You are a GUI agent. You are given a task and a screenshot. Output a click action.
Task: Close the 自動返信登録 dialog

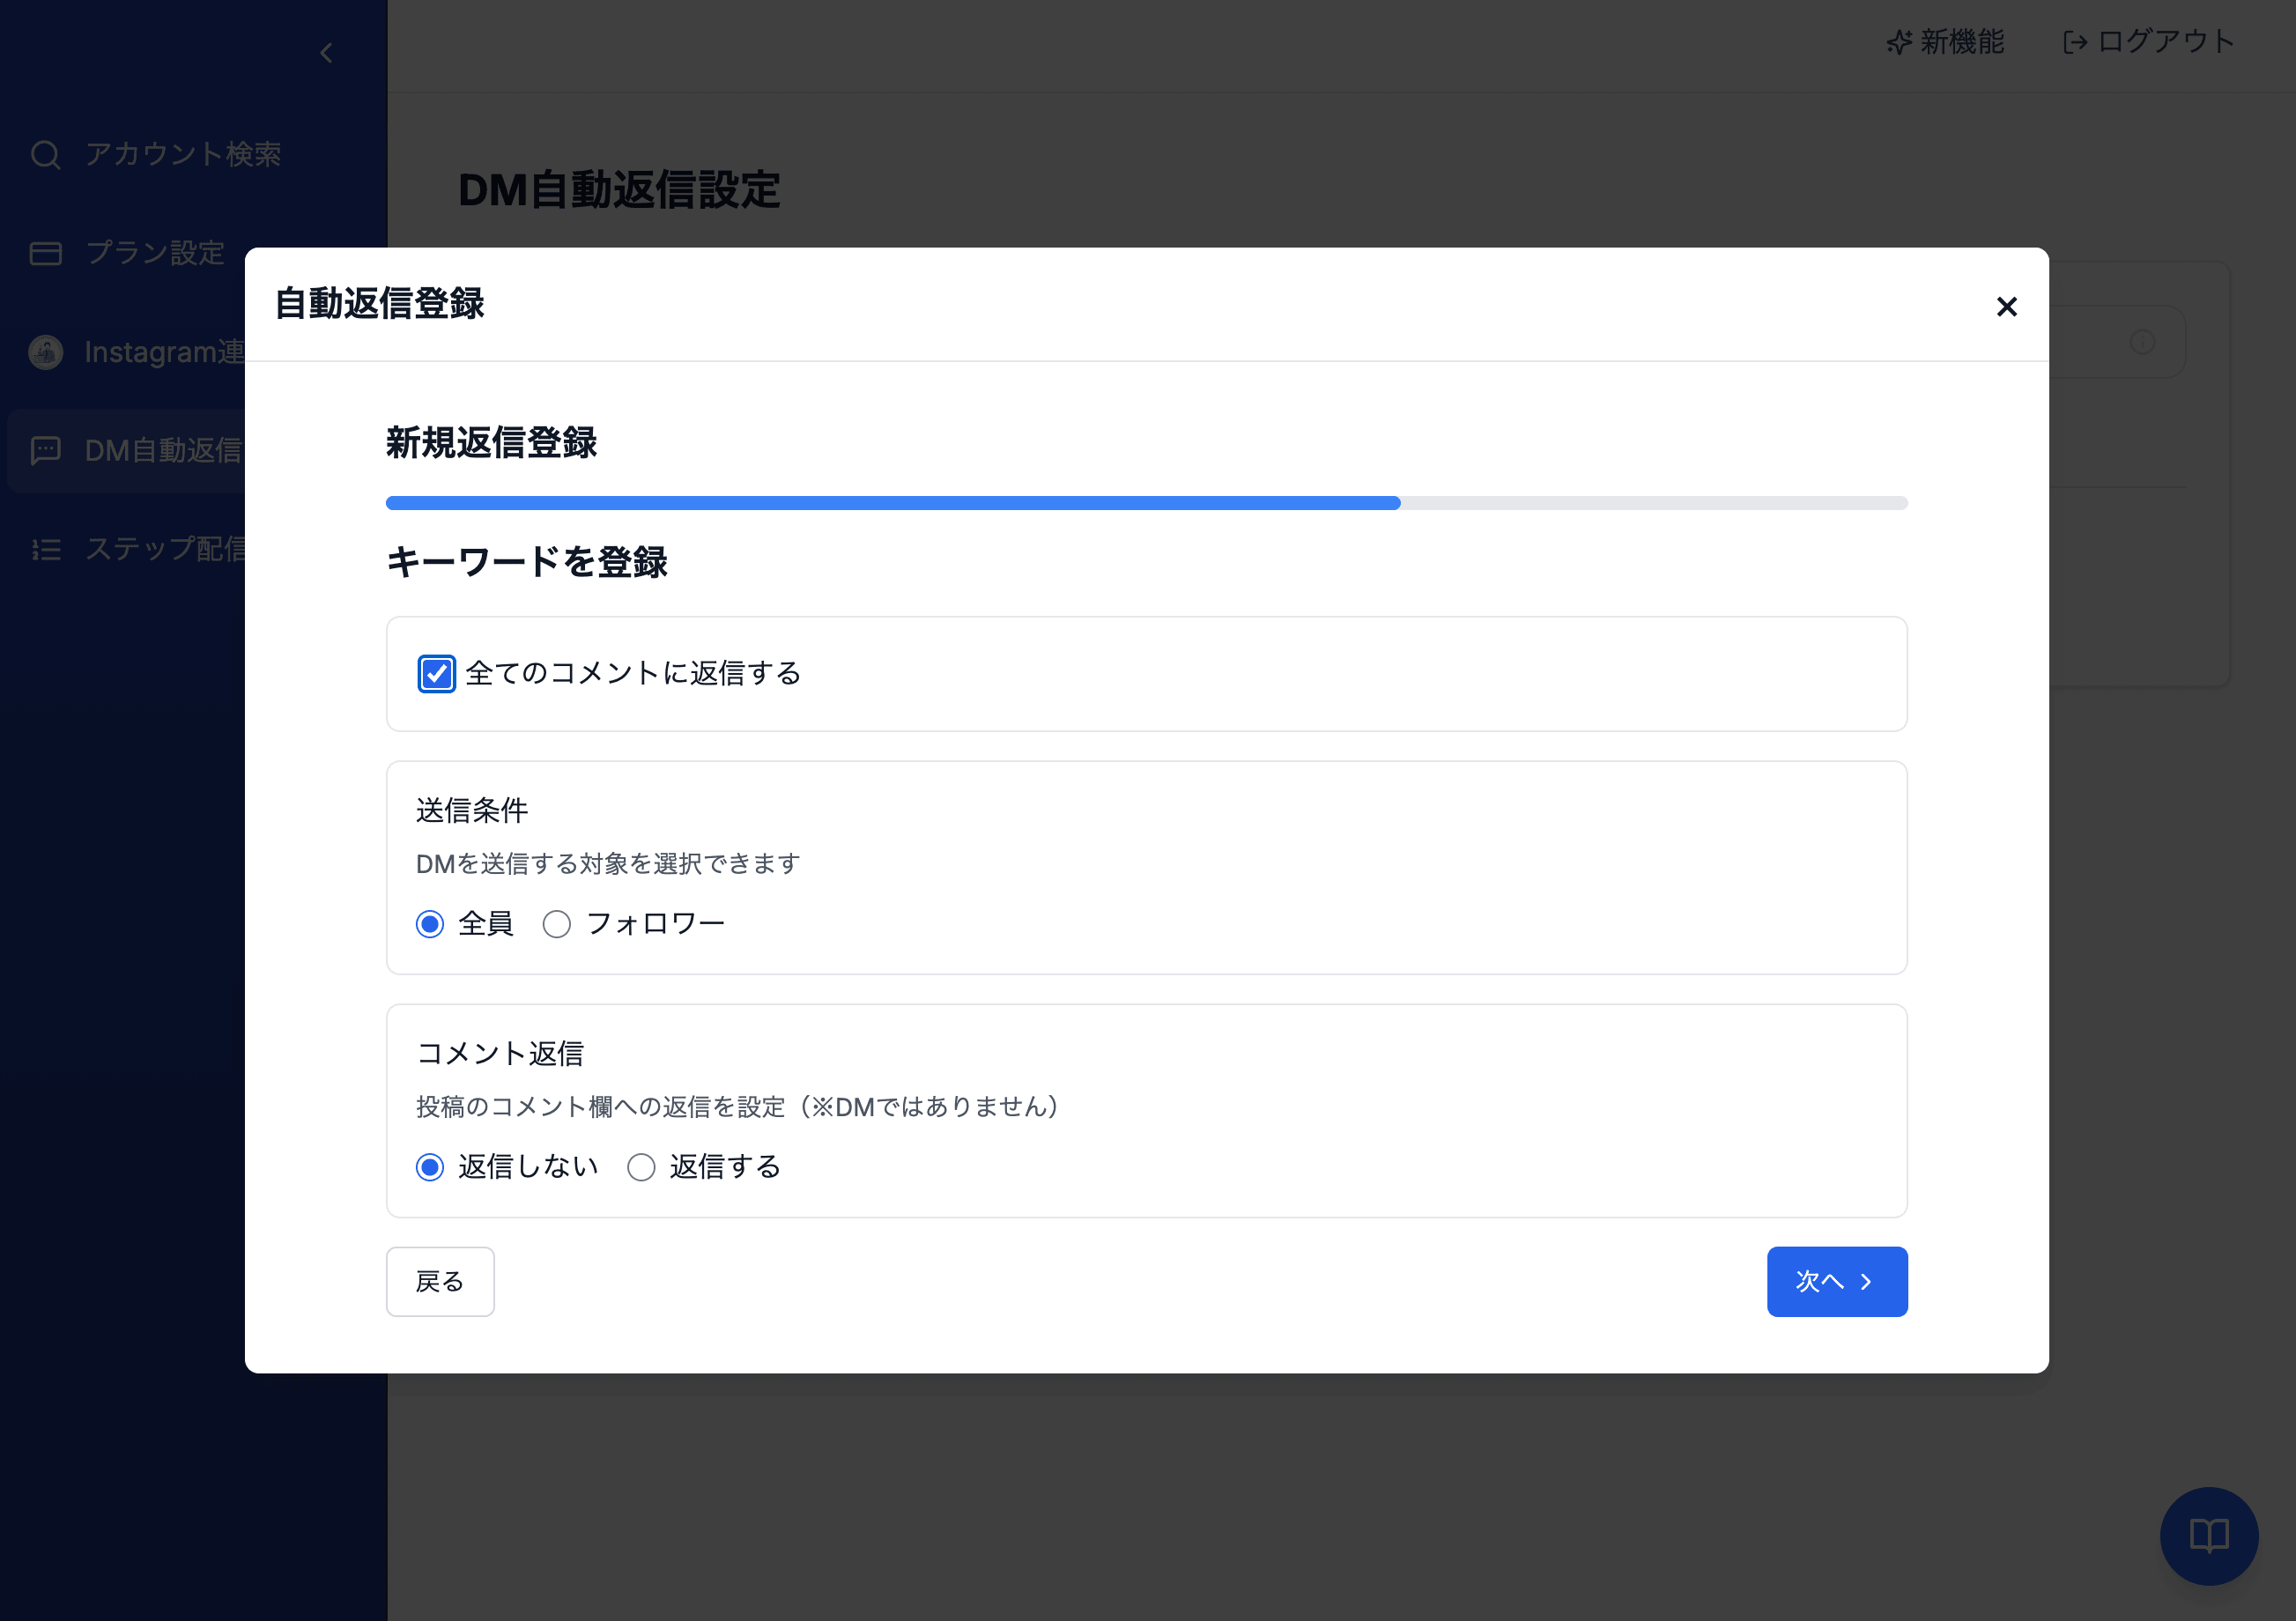2006,306
